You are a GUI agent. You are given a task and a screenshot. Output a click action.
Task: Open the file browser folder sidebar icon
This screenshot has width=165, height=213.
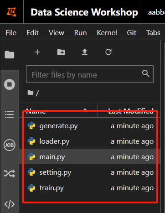click(x=10, y=55)
